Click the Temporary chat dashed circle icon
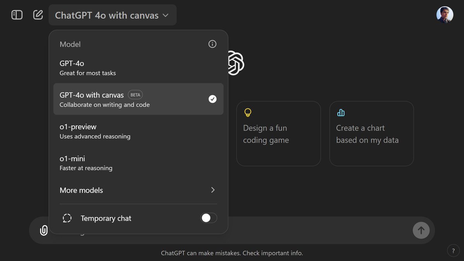The width and height of the screenshot is (464, 261). coord(67,218)
